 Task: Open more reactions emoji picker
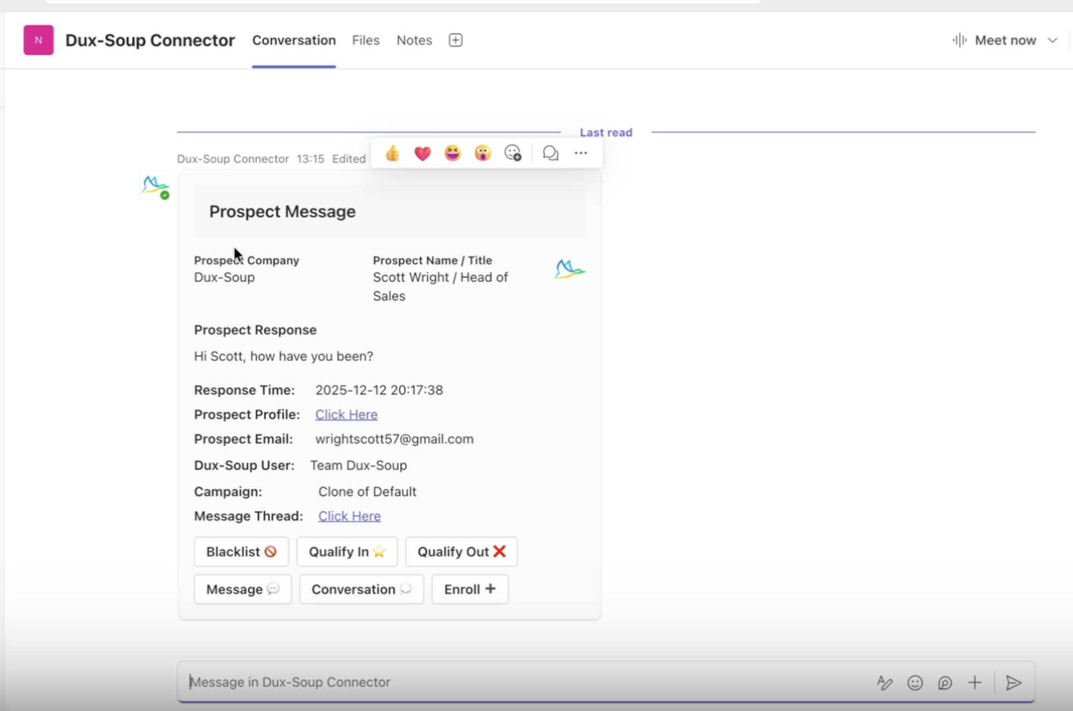(x=513, y=153)
